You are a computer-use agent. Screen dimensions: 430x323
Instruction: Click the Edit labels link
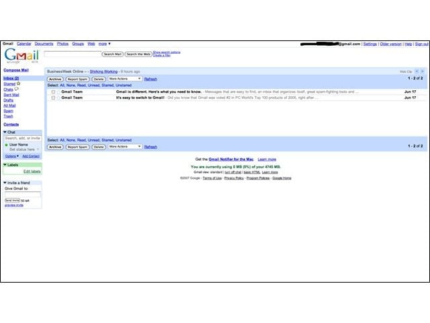click(32, 172)
